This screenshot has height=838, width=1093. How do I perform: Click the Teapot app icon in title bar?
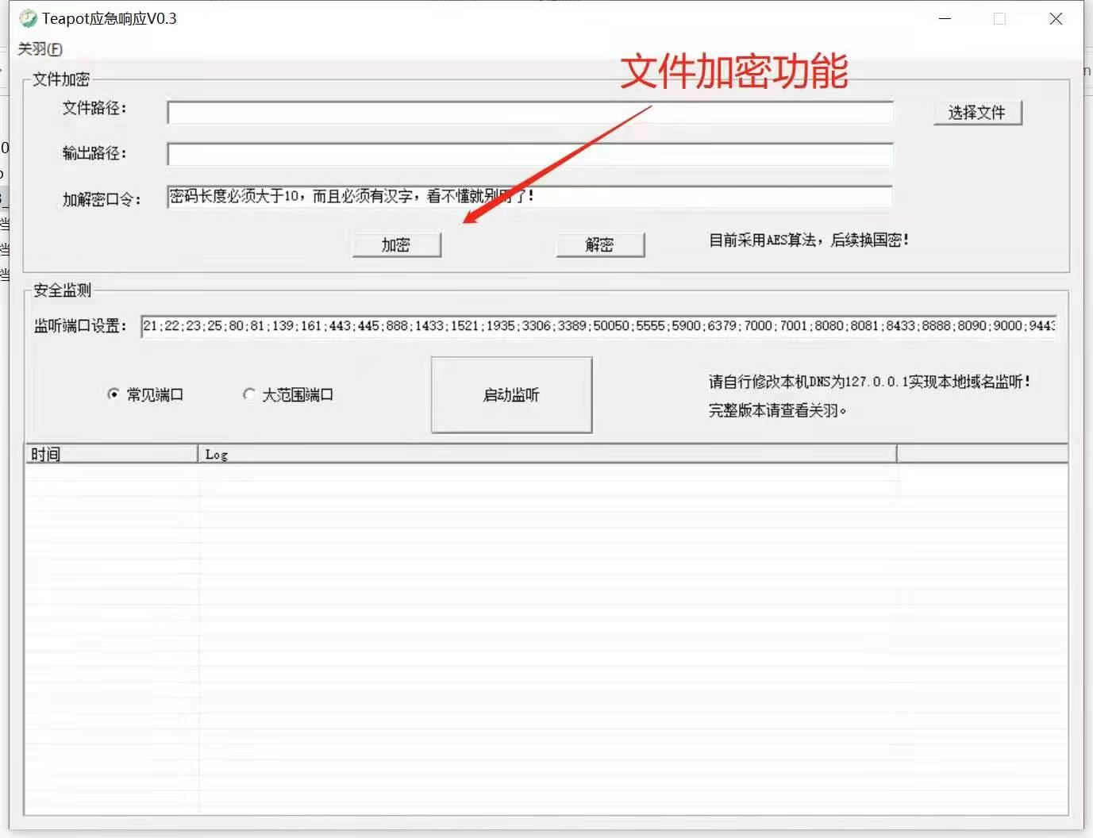[29, 18]
